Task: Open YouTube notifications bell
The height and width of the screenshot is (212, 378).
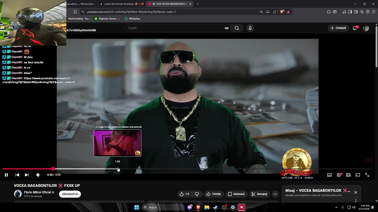Action: click(x=355, y=28)
